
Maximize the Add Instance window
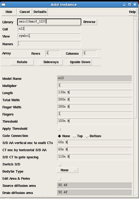click(130, 5)
